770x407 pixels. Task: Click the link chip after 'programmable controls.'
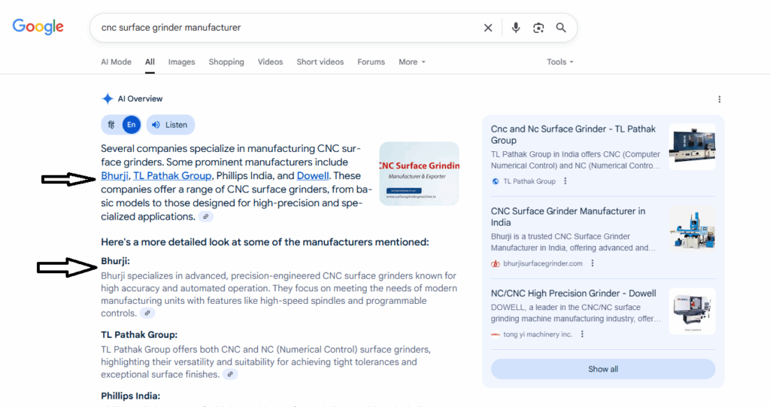147,313
